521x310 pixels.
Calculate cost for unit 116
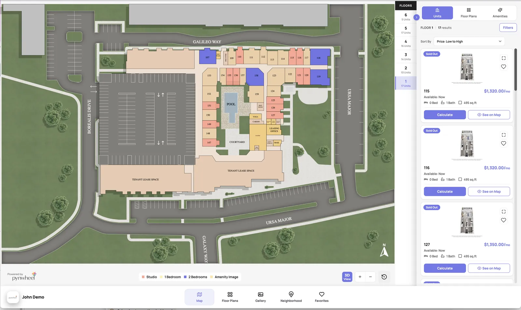(445, 192)
